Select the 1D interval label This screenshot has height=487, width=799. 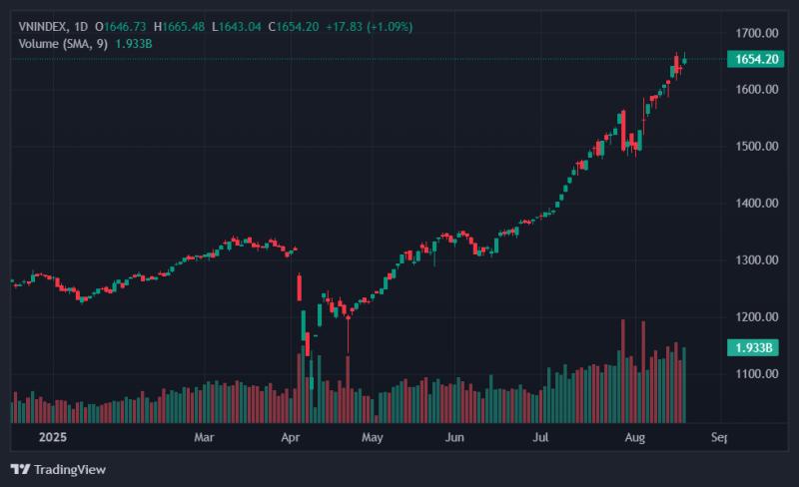point(81,27)
